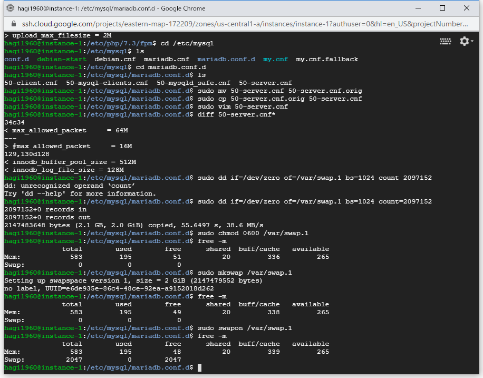
Task: Click the 'sudo mv 50-server.cnf 50-server.cnf.orig' command
Action: (x=279, y=91)
